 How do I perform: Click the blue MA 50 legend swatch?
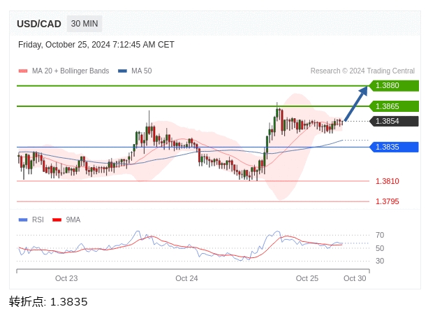pyautogui.click(x=122, y=71)
